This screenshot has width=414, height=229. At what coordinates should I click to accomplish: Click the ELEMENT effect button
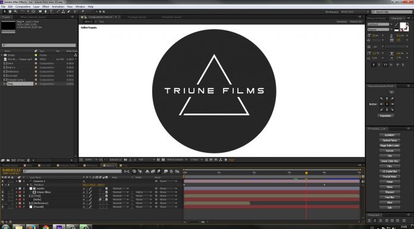[x=390, y=135]
